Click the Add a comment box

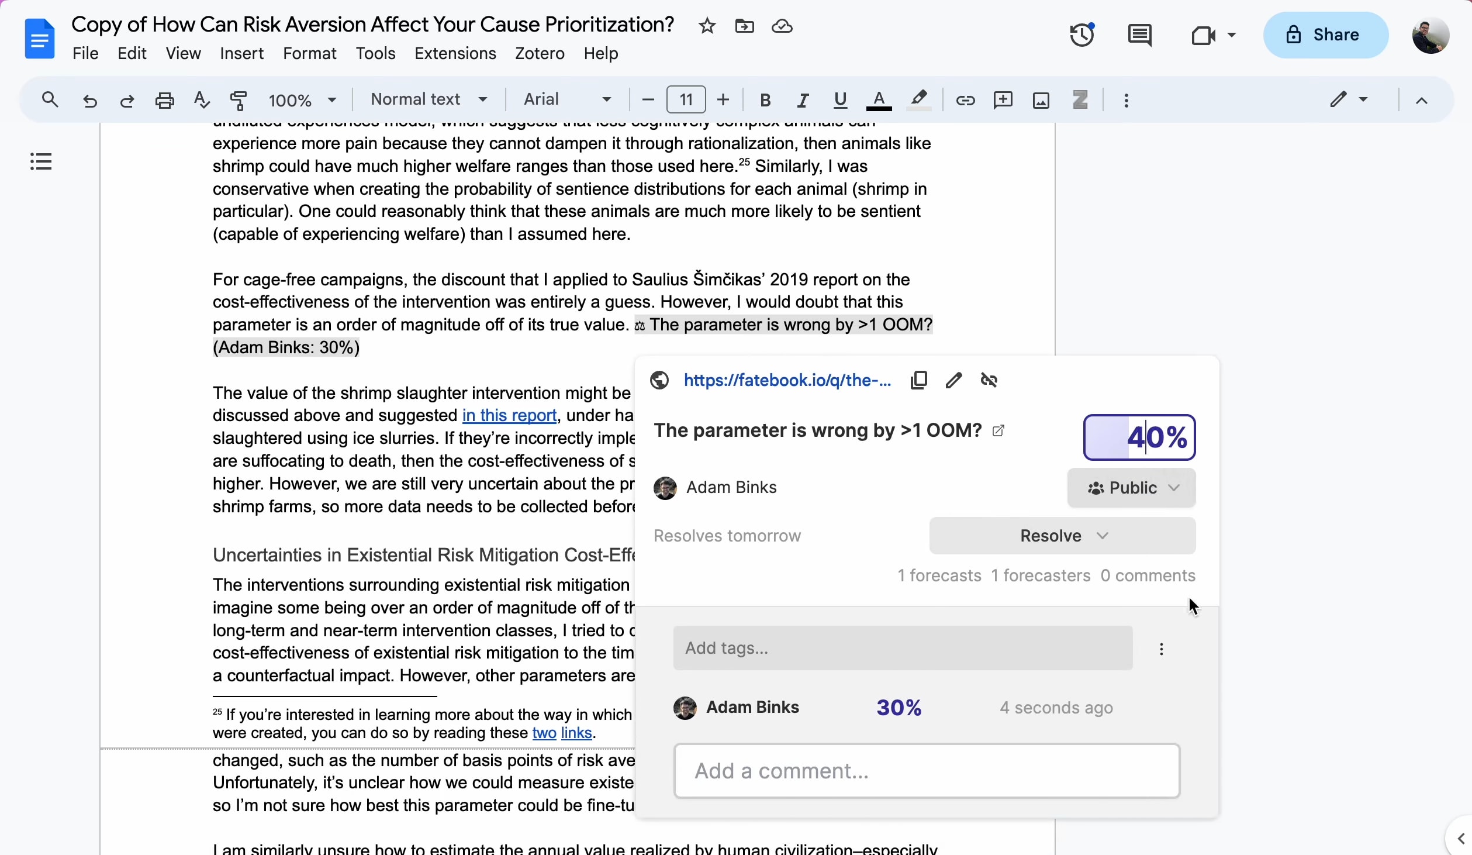click(x=927, y=771)
